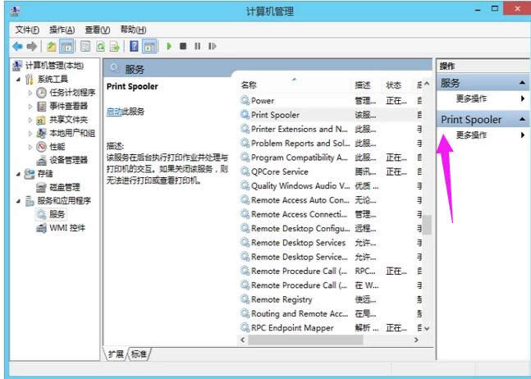This screenshot has width=531, height=379.
Task: Click the 启动 link to start service
Action: 114,112
